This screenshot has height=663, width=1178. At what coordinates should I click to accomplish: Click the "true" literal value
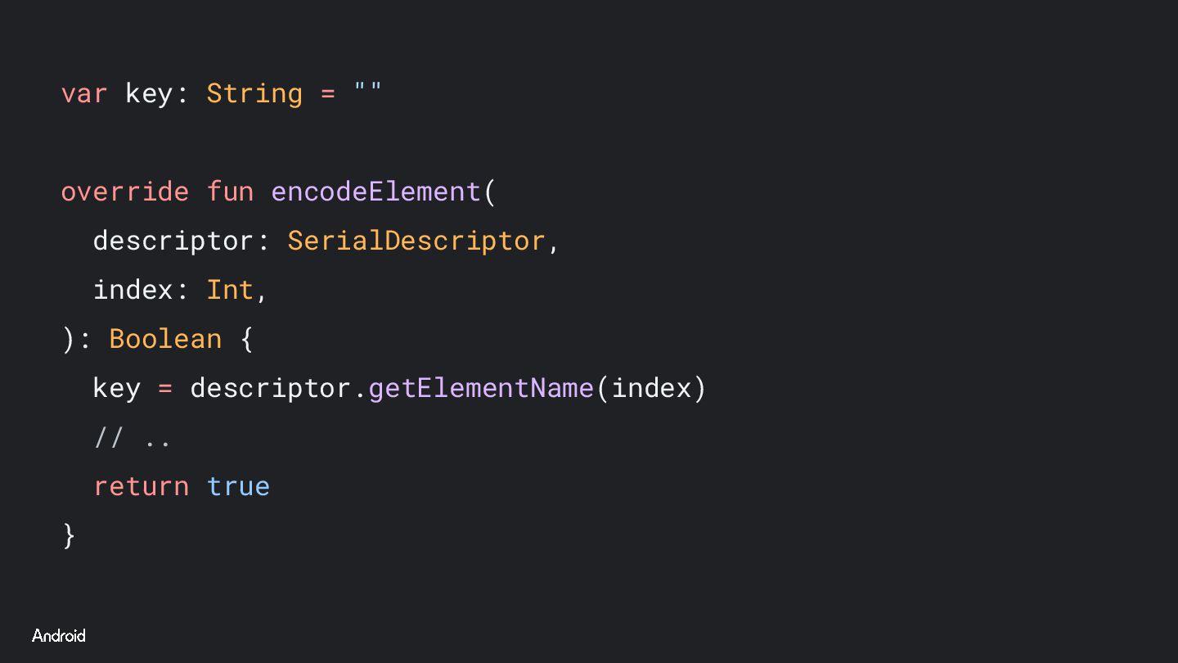pyautogui.click(x=238, y=486)
